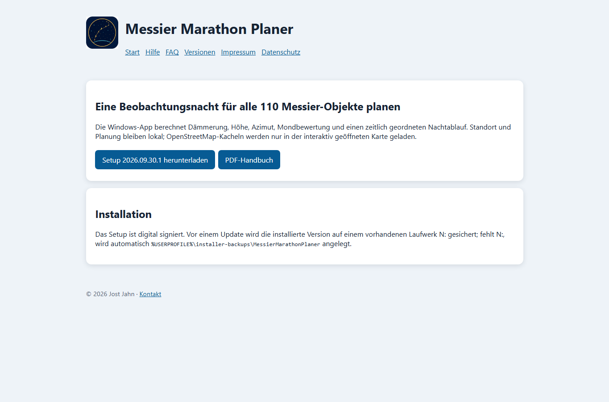Click the path text '%USERPROFILE%\installer-backups\MessierMarathonPlaner'
The image size is (609, 402).
pos(236,244)
